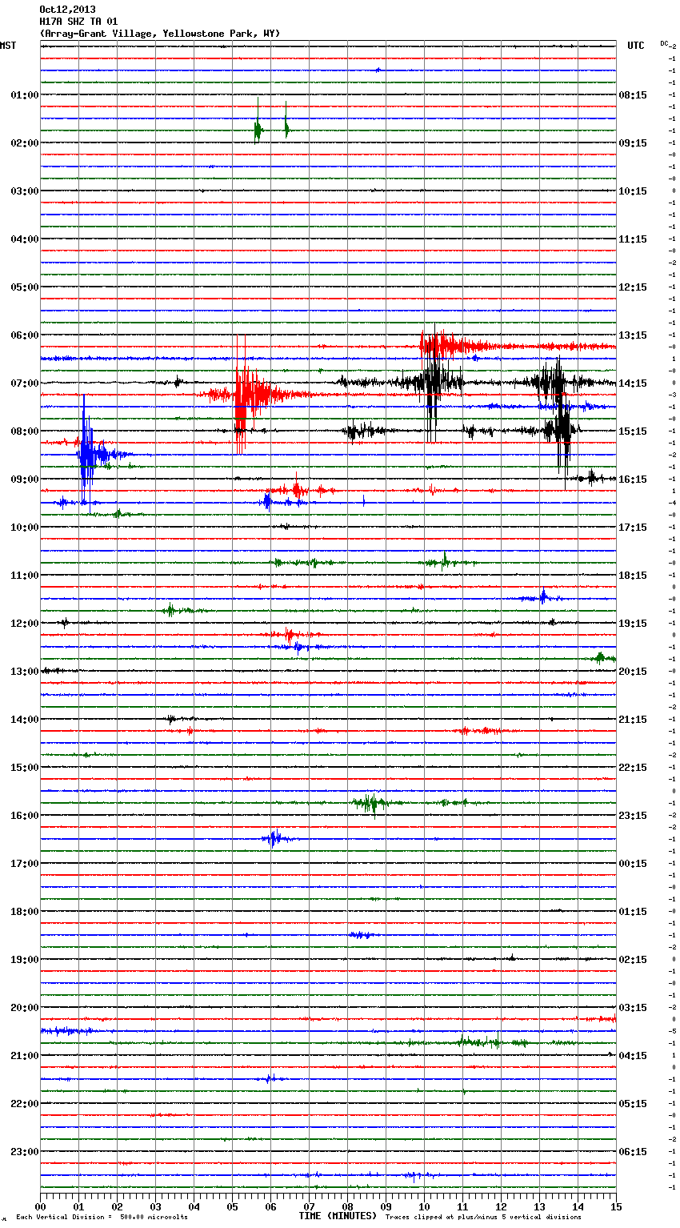
Task: Click the first green spike after 01:00
Action: pyautogui.click(x=258, y=129)
